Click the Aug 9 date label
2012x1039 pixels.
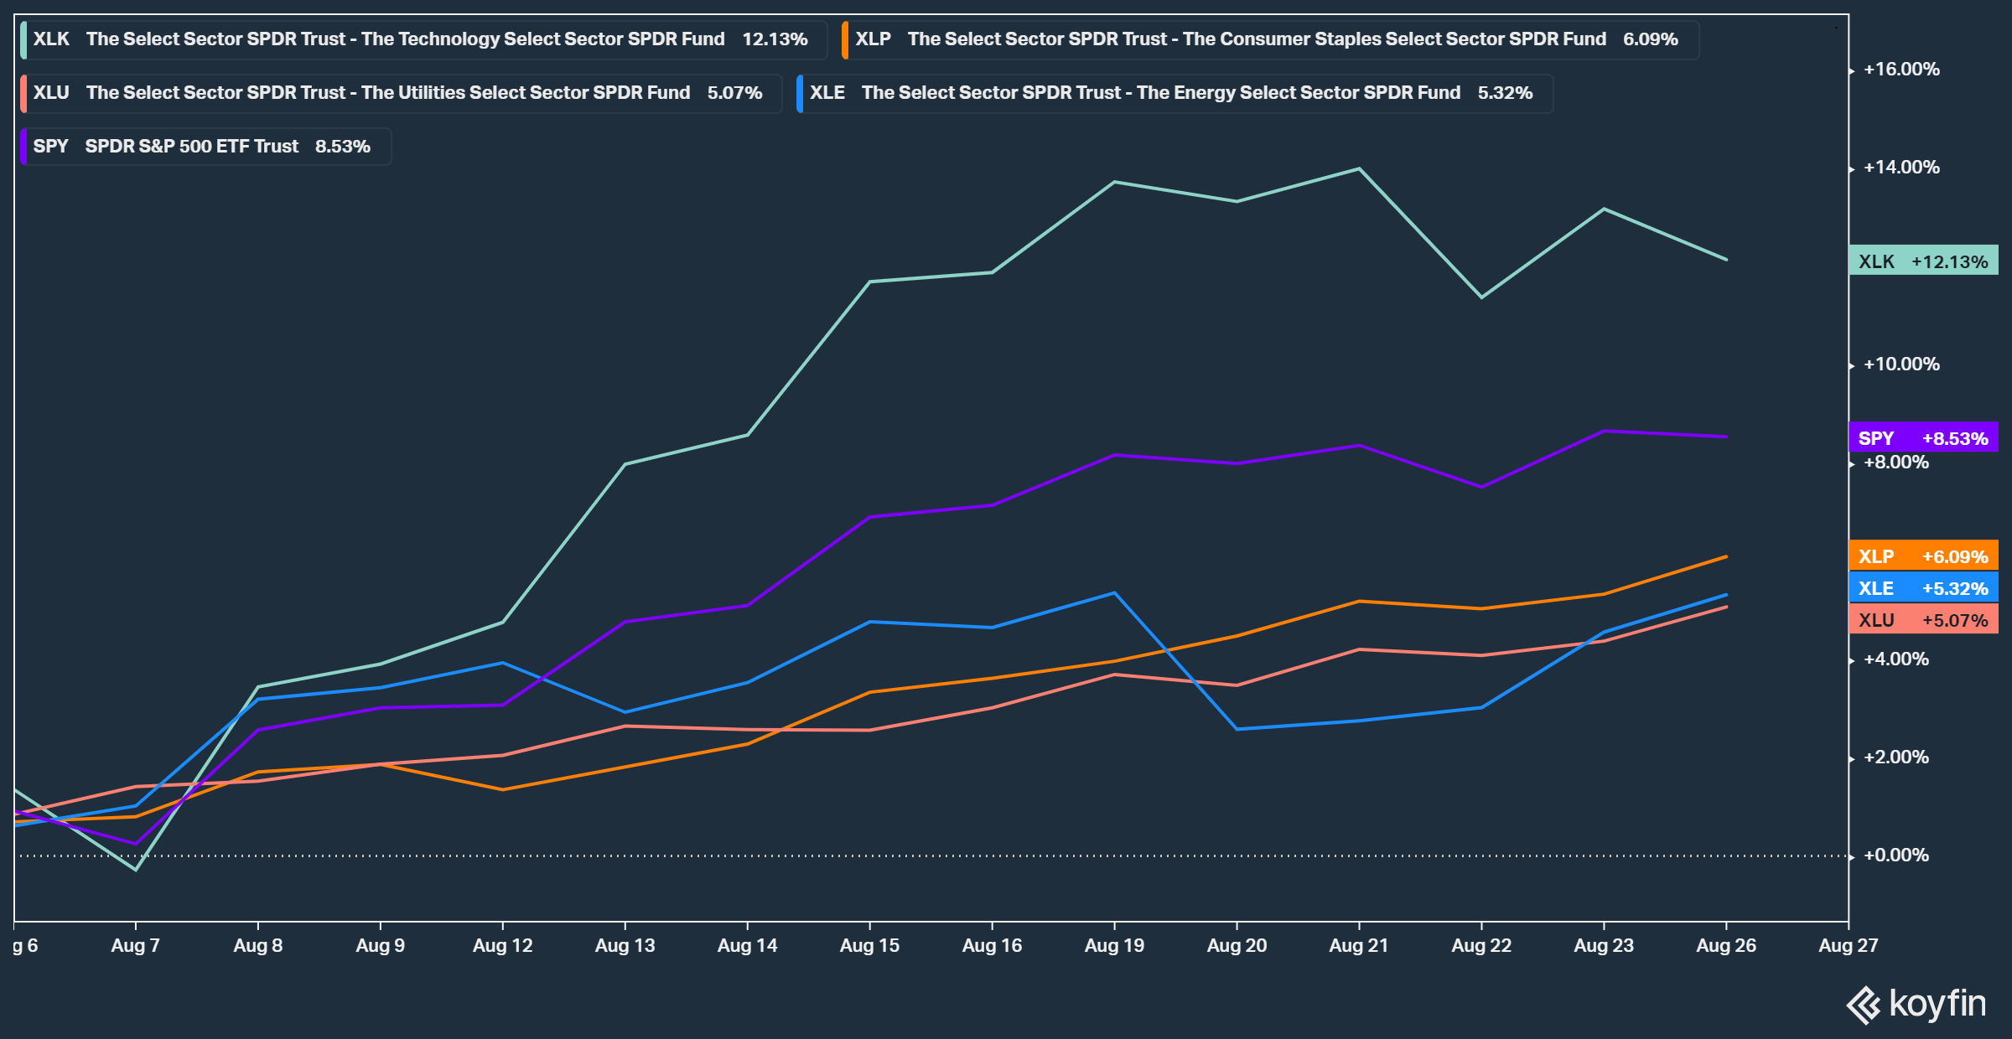(x=381, y=946)
